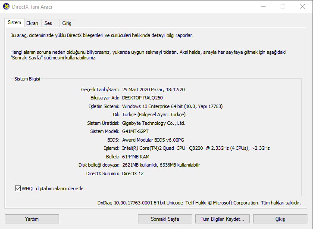
Task: Click the Dil label
Action: click(x=116, y=114)
